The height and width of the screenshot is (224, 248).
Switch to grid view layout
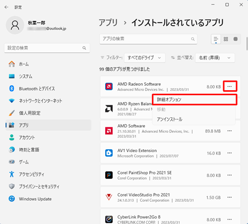[x=226, y=39]
